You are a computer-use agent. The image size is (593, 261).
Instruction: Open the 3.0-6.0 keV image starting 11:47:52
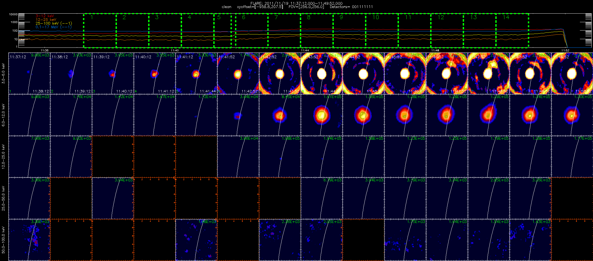489,73
